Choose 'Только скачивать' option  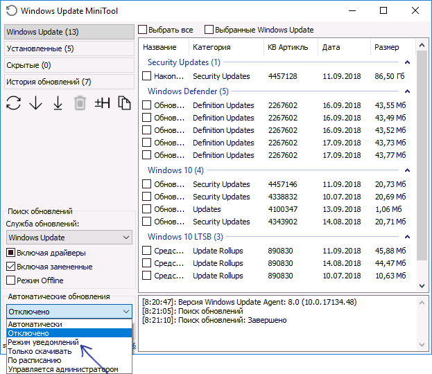coord(69,351)
